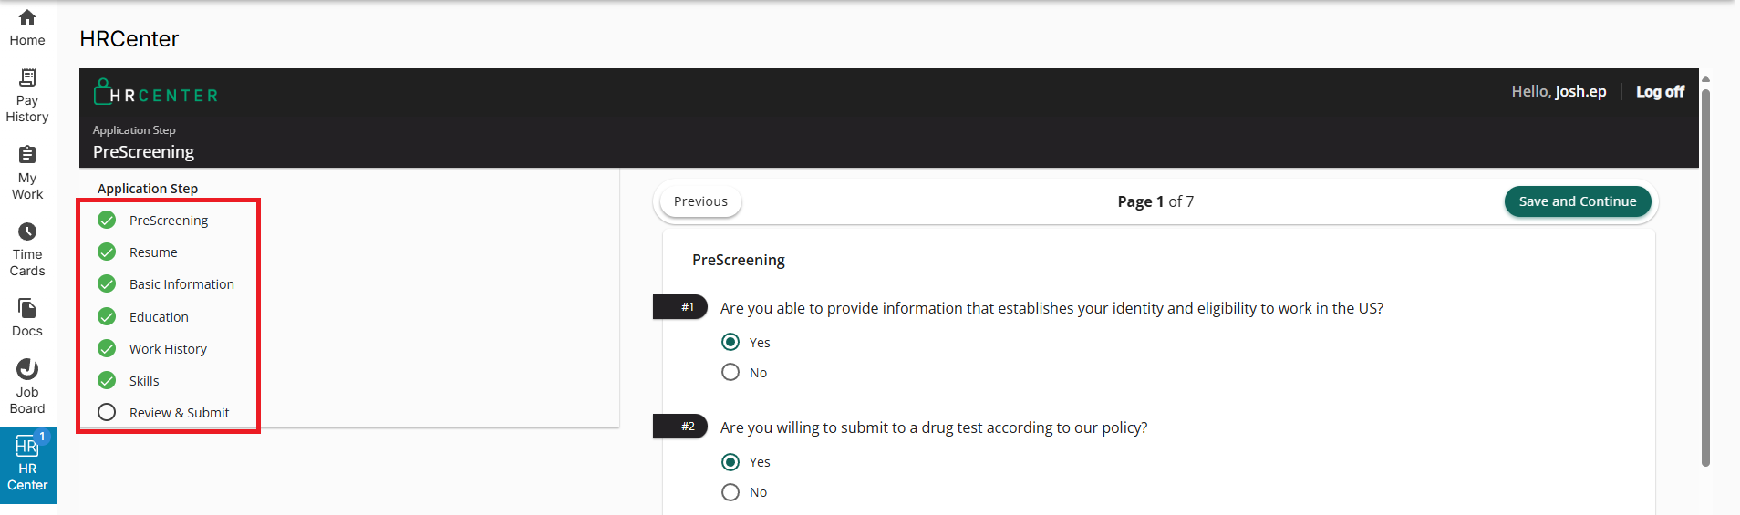Click the HRCenter logo in header
1740x515 pixels.
click(x=156, y=93)
